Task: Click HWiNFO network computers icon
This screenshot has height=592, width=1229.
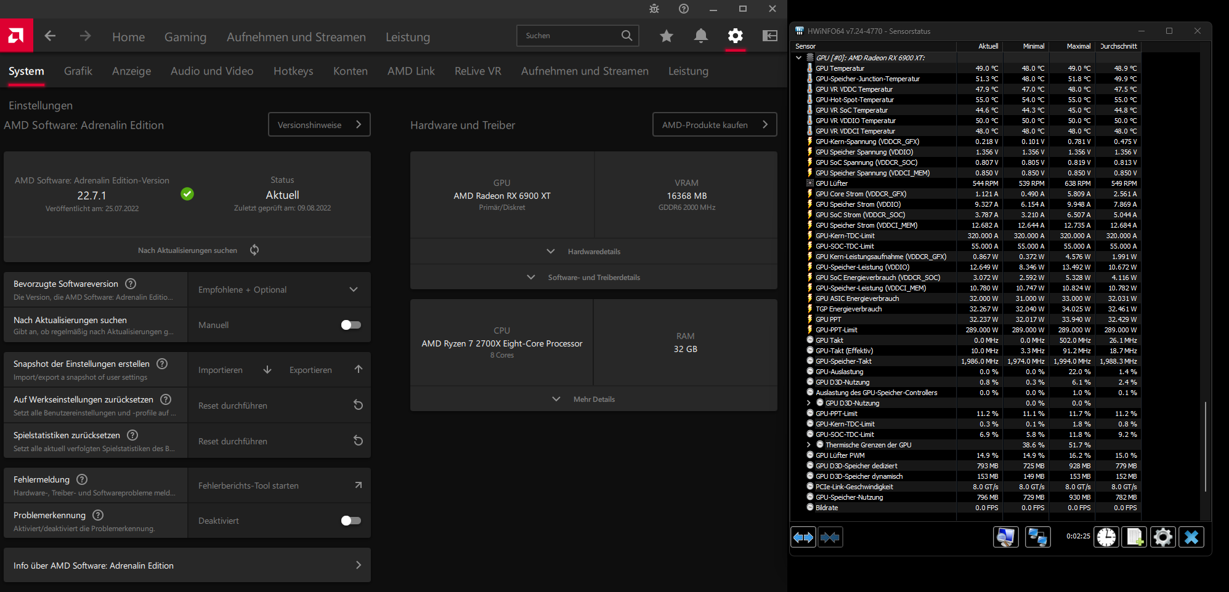Action: [1037, 537]
